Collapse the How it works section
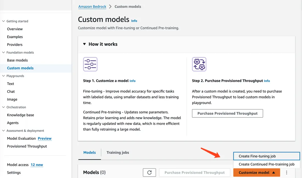 [x=84, y=44]
